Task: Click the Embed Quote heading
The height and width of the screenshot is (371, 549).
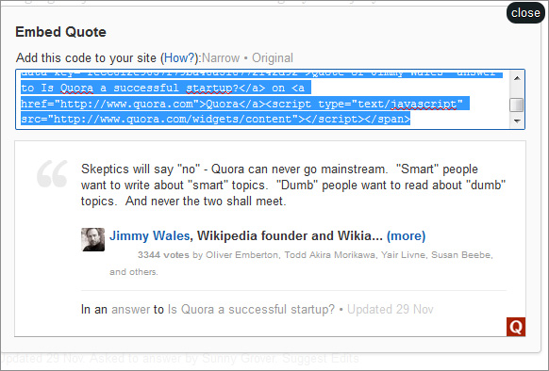Action: coord(60,32)
